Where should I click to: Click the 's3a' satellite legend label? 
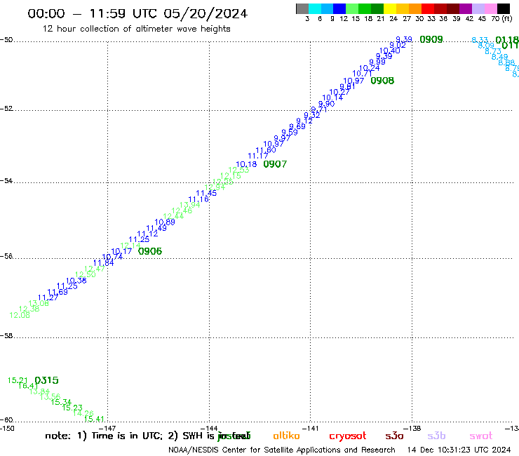[394, 436]
